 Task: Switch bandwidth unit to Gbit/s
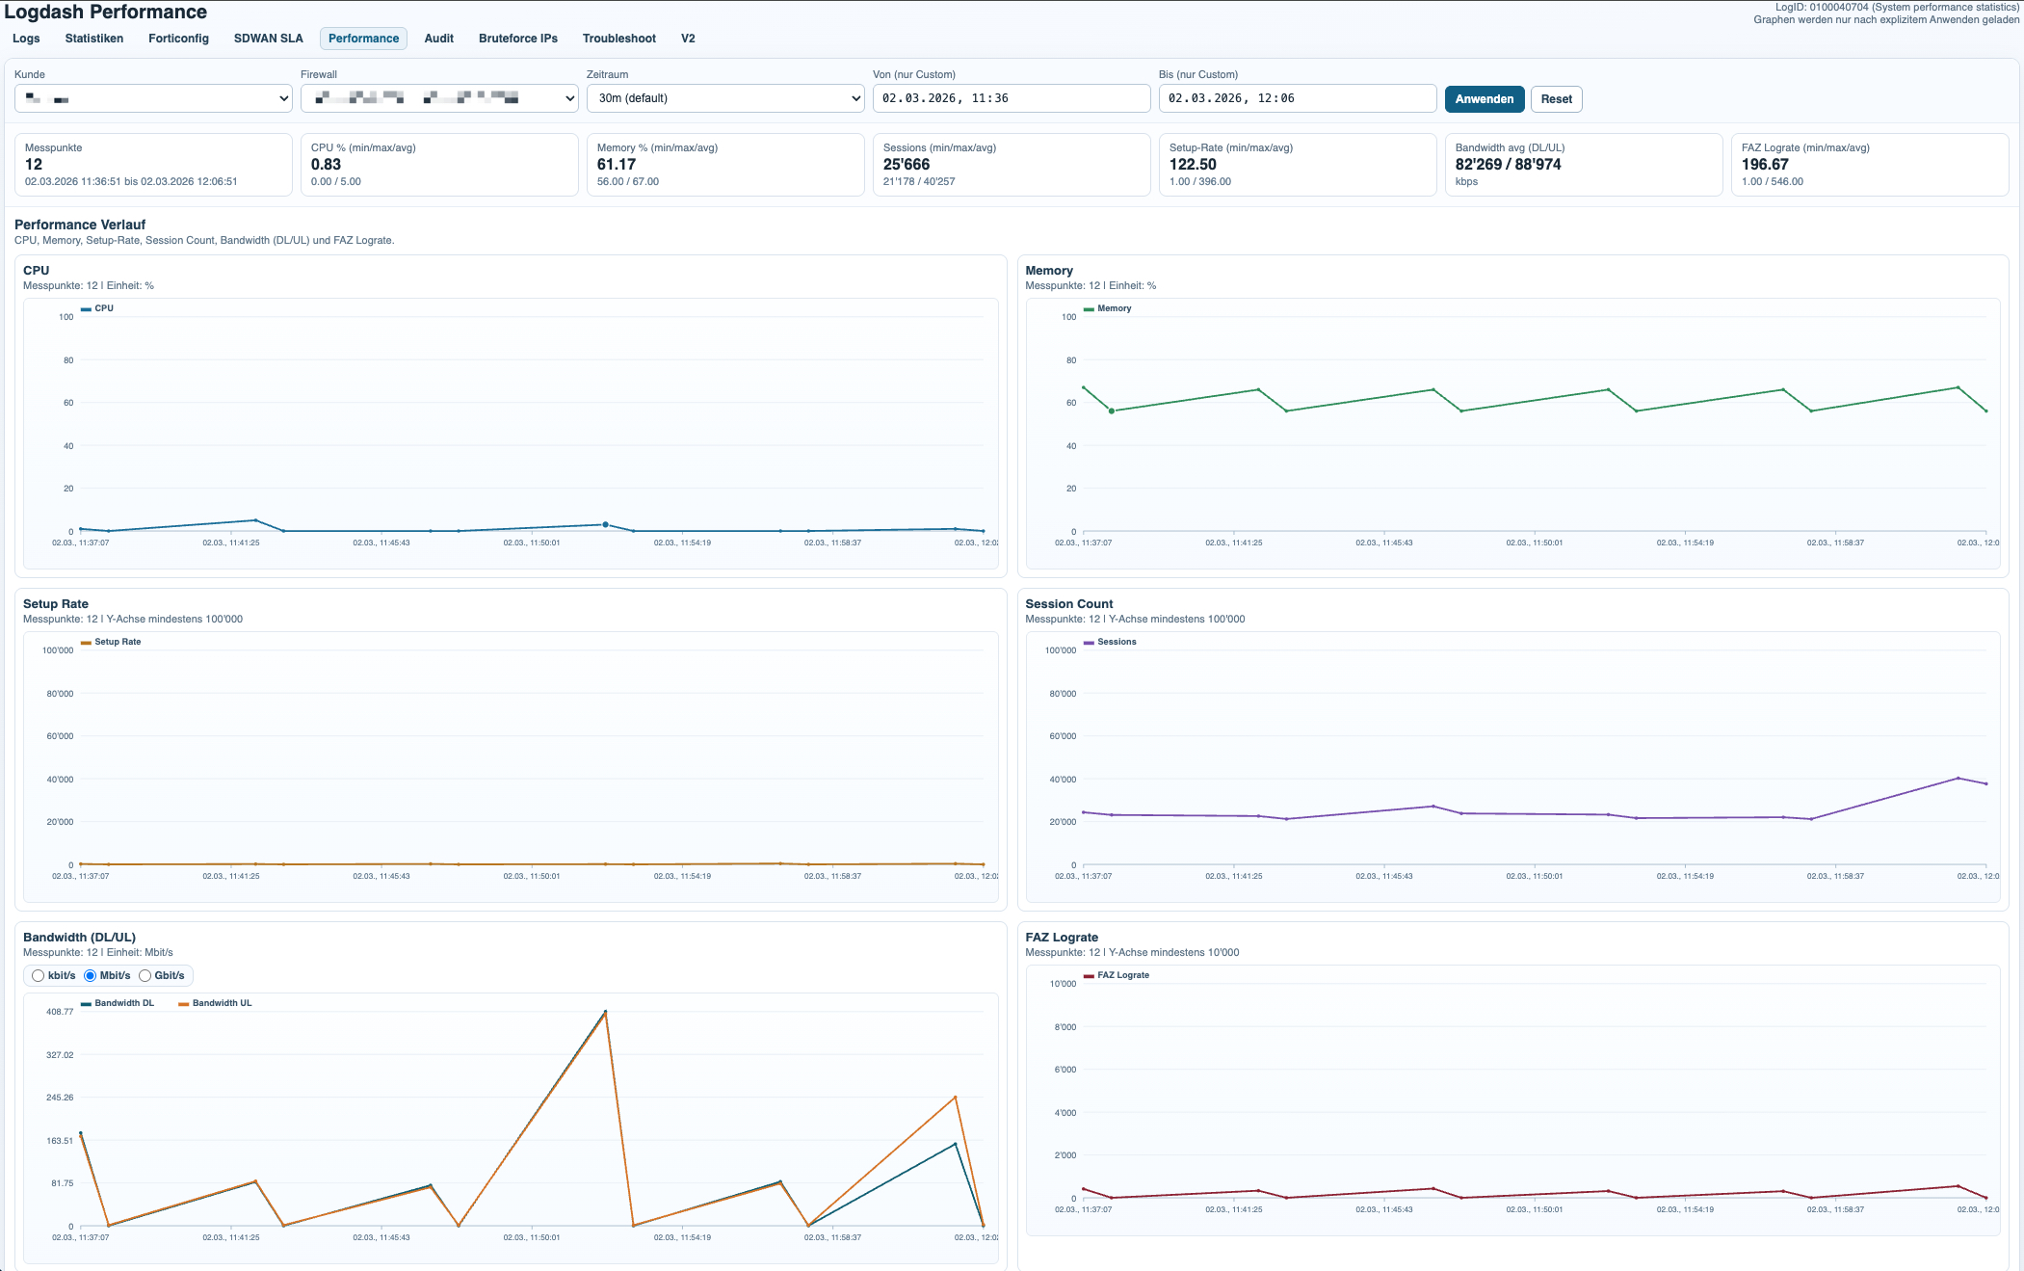pyautogui.click(x=145, y=975)
